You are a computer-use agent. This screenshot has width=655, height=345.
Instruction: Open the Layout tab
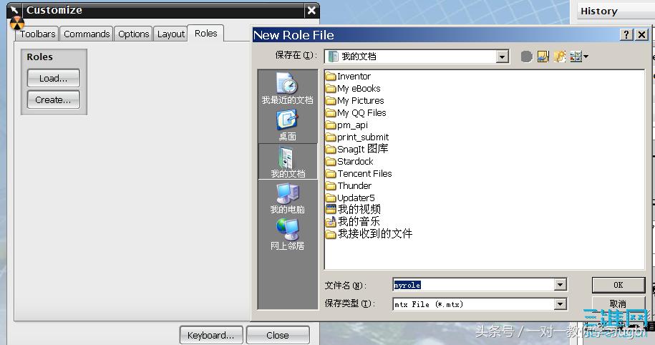tap(170, 34)
